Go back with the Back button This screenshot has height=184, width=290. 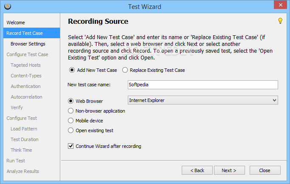pyautogui.click(x=197, y=170)
